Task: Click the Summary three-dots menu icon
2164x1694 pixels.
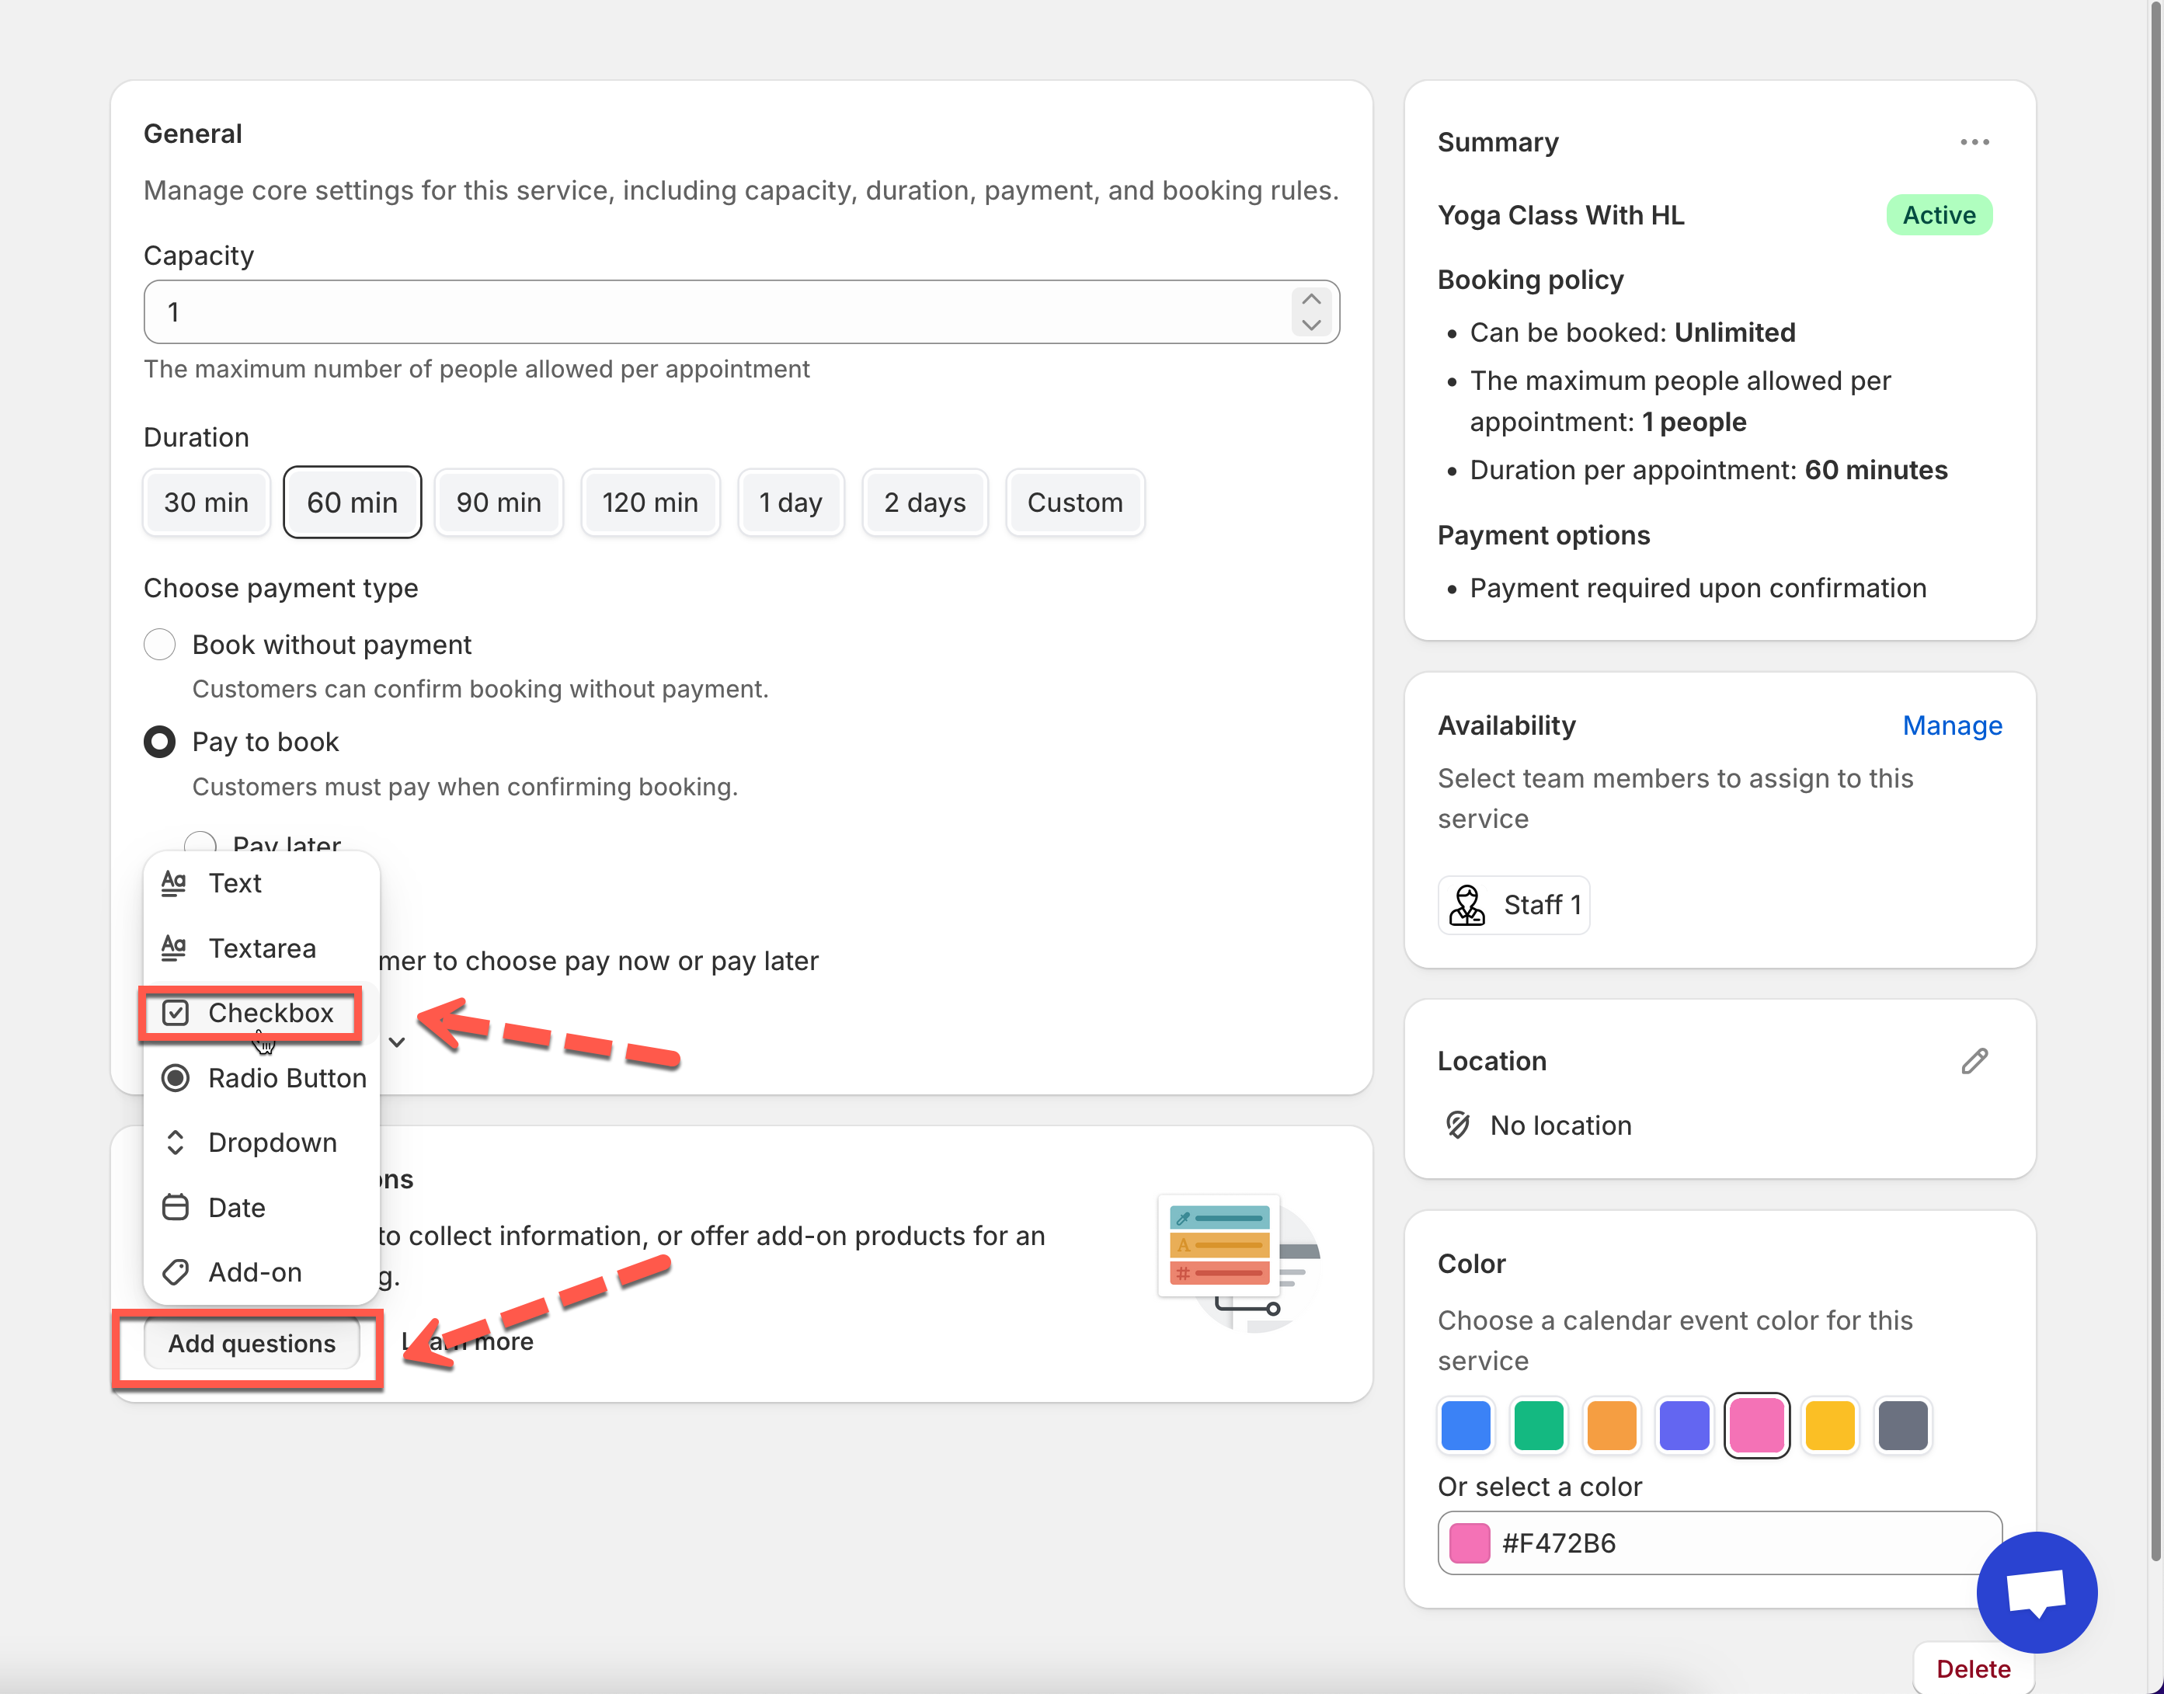Action: click(1974, 142)
